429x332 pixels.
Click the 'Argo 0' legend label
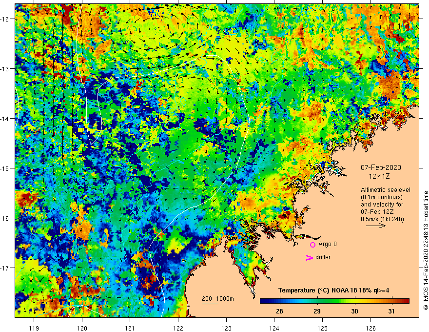(328, 244)
